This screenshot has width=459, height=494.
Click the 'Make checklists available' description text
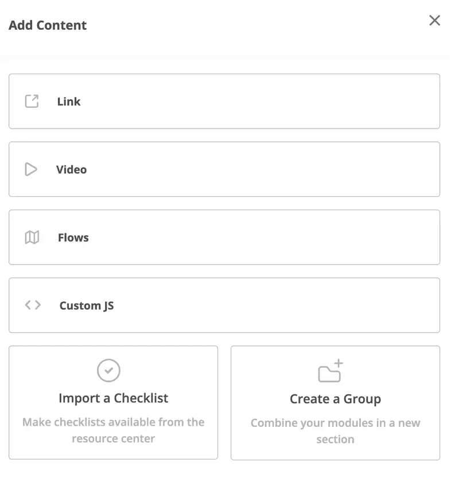(x=113, y=430)
